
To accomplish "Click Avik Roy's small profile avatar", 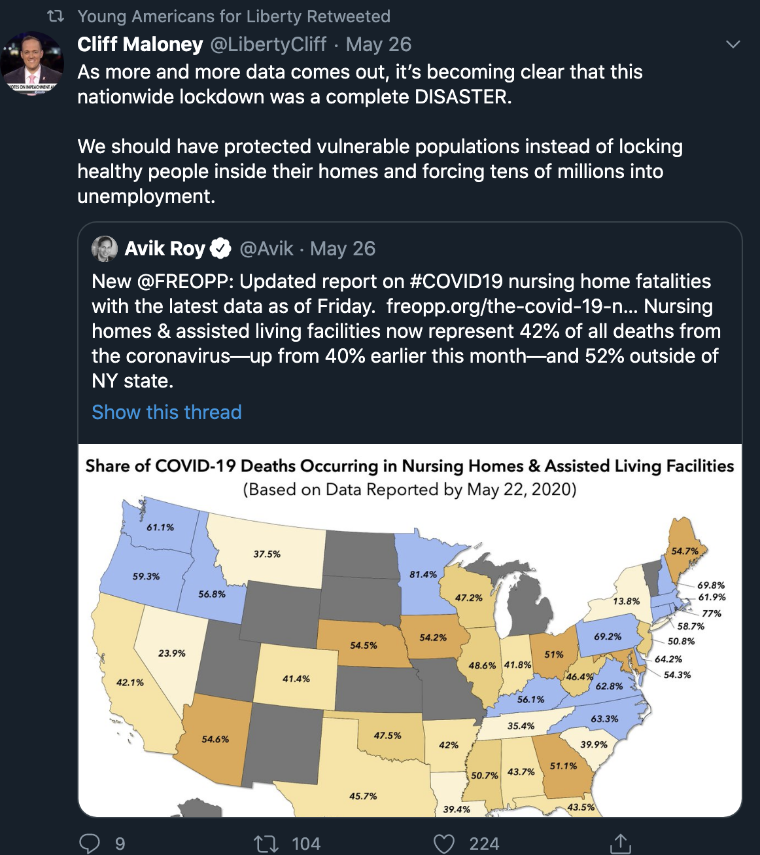I will pos(105,249).
